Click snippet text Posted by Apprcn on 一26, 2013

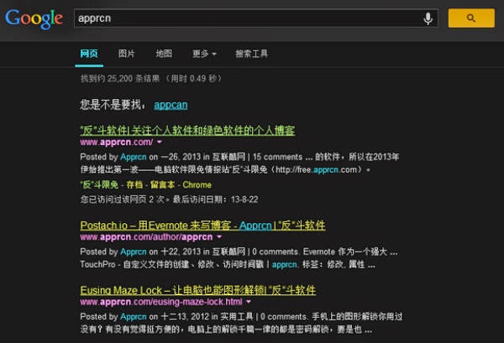(140, 157)
